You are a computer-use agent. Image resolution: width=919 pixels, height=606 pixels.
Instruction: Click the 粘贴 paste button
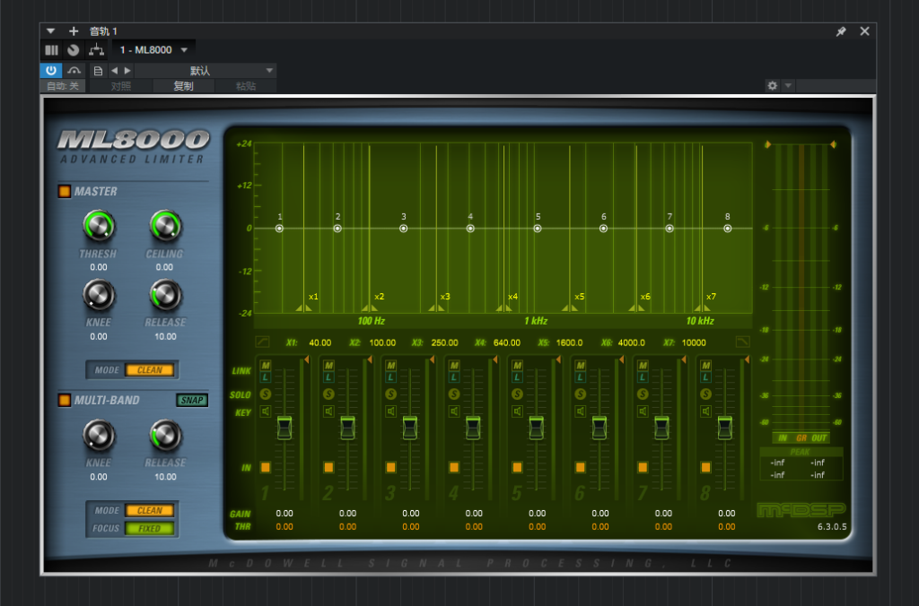click(246, 86)
